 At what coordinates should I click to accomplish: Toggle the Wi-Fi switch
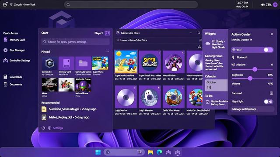click(268, 50)
